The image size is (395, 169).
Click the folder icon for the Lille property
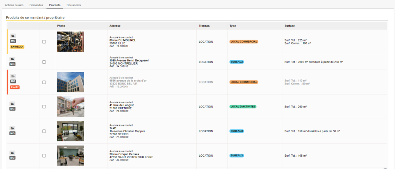13,36
